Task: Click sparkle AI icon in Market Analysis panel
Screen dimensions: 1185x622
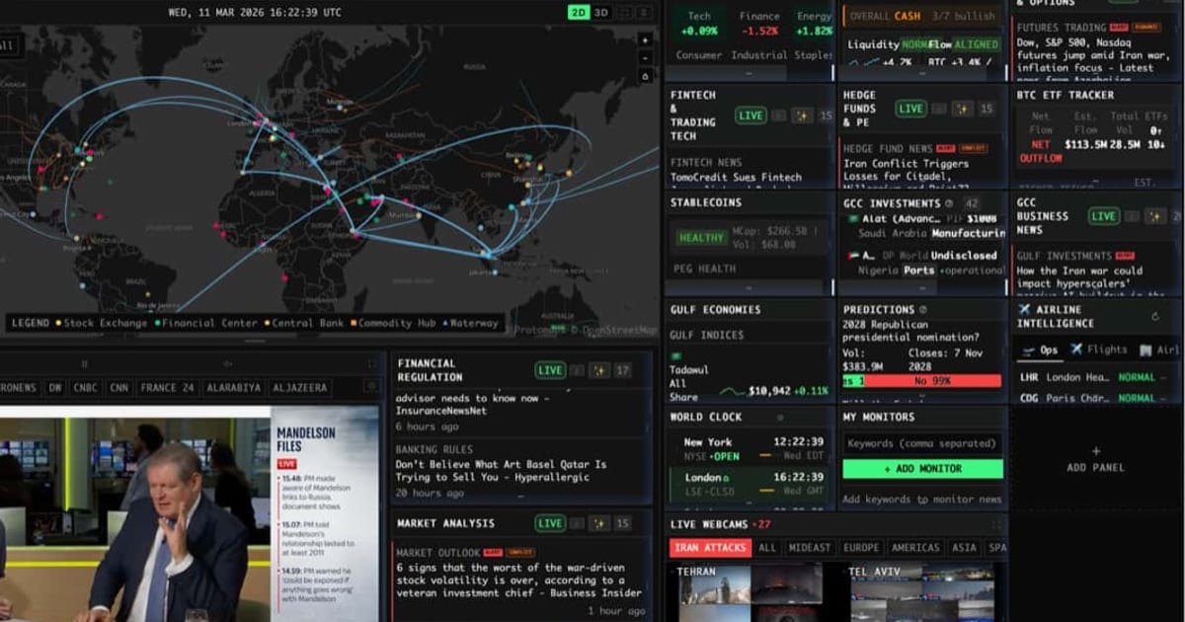Action: tap(598, 523)
